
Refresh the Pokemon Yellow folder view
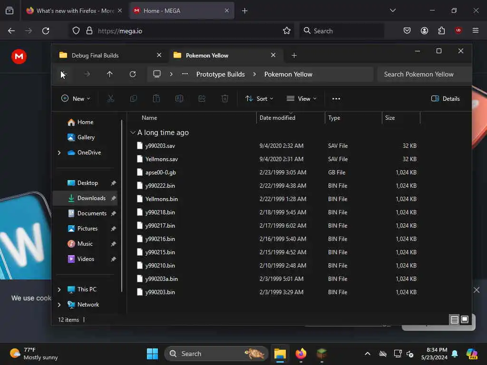133,74
